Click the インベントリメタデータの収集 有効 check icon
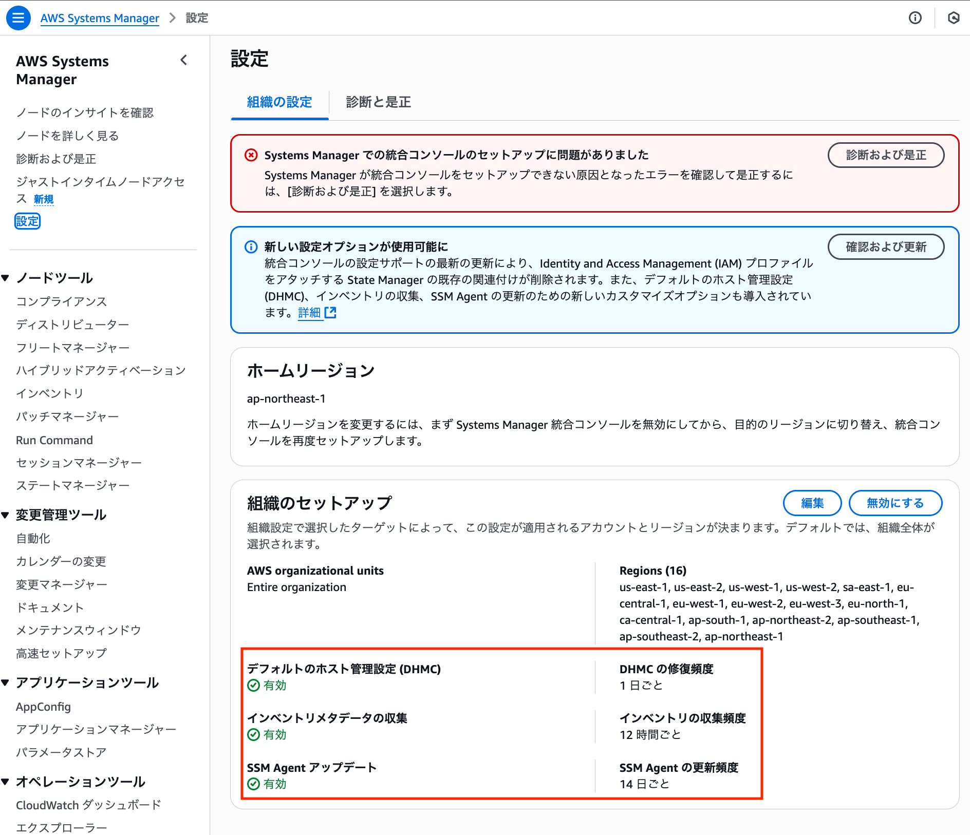This screenshot has height=835, width=970. click(x=253, y=735)
